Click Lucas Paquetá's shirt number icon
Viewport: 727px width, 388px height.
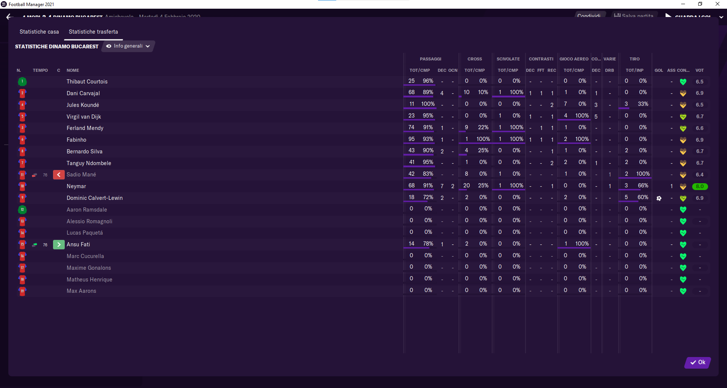(22, 233)
